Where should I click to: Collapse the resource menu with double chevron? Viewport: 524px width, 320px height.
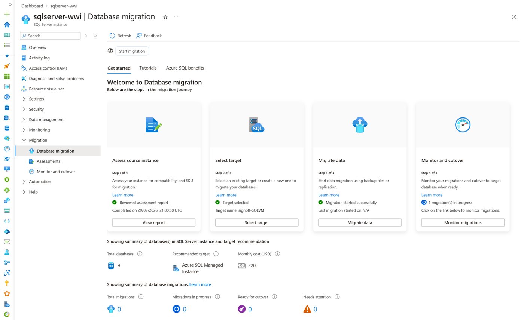95,36
